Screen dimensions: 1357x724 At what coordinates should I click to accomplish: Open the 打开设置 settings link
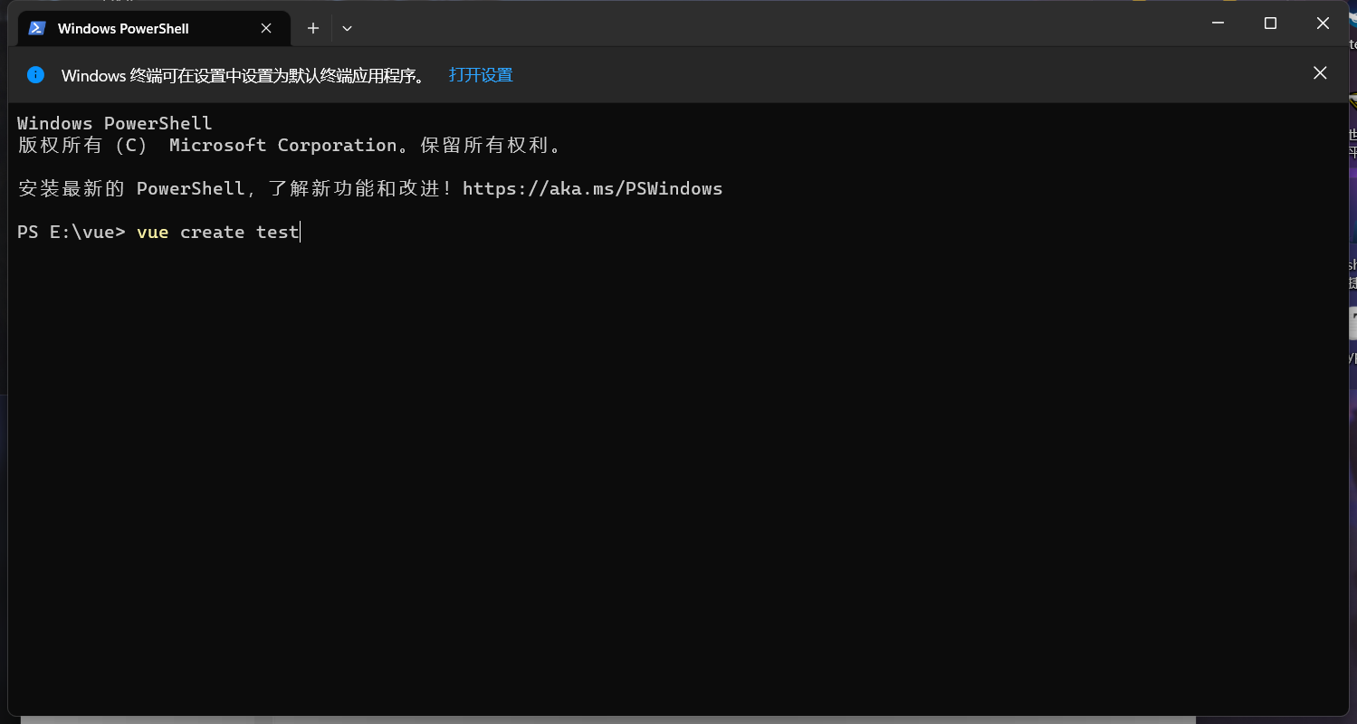pos(481,75)
